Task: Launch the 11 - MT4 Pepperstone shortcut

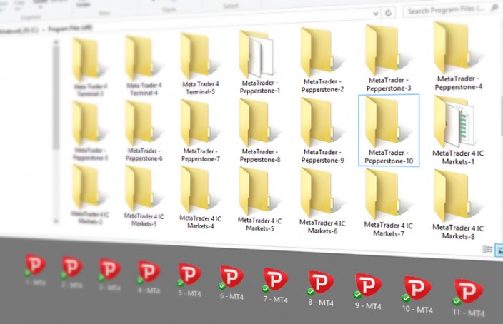Action: (469, 298)
